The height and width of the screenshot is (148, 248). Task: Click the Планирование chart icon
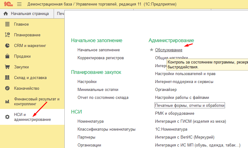tap(7, 35)
